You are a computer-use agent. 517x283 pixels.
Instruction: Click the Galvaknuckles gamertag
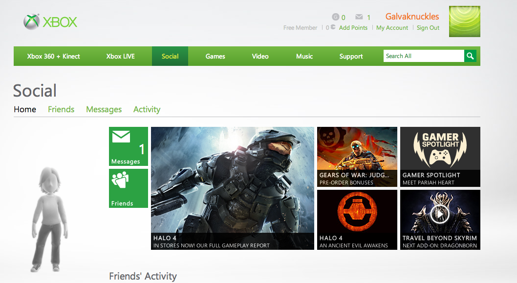(412, 17)
